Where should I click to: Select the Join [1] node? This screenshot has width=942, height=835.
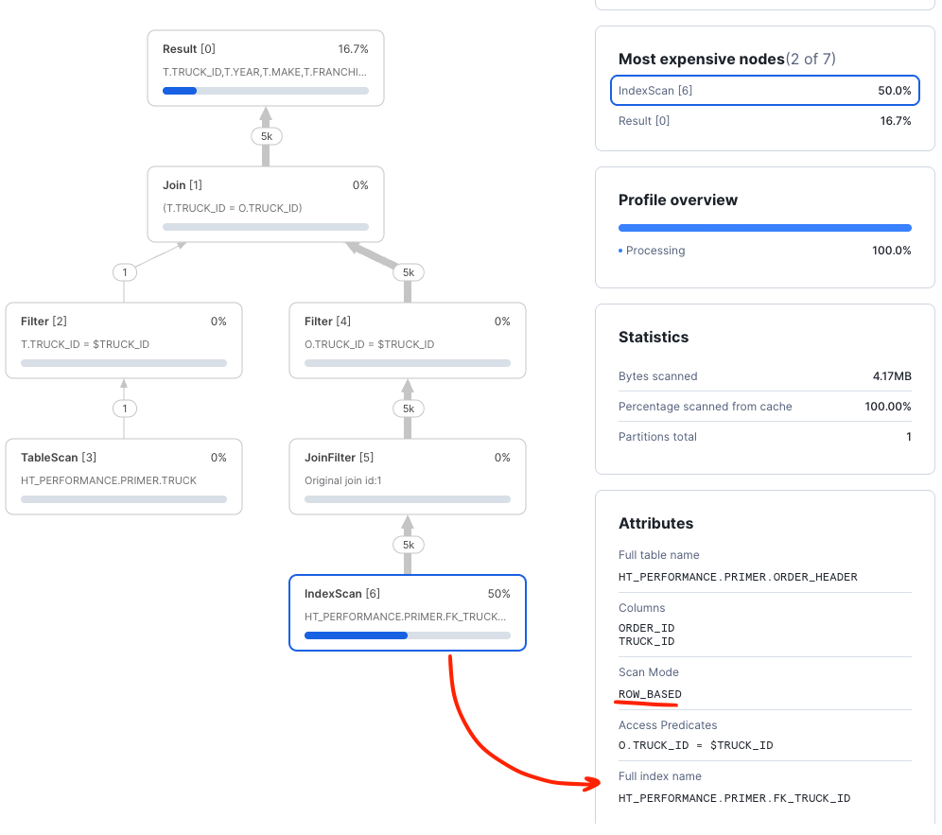[x=265, y=203]
